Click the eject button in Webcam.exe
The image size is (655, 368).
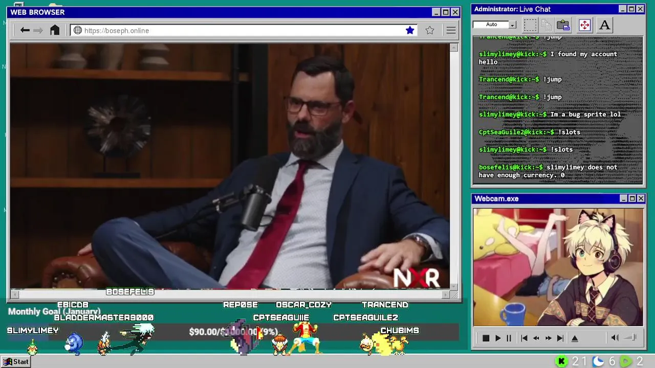tap(575, 338)
